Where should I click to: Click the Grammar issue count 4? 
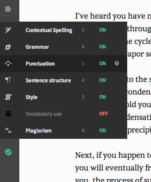pos(83,47)
